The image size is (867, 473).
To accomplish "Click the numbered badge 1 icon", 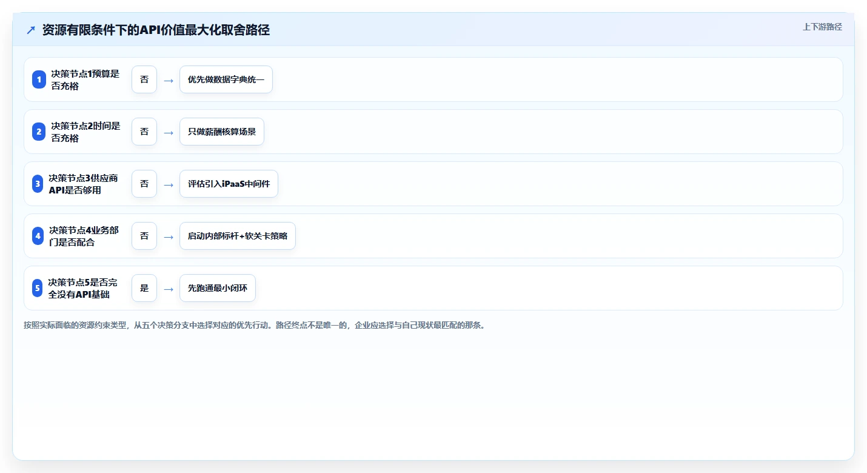I will click(x=39, y=79).
